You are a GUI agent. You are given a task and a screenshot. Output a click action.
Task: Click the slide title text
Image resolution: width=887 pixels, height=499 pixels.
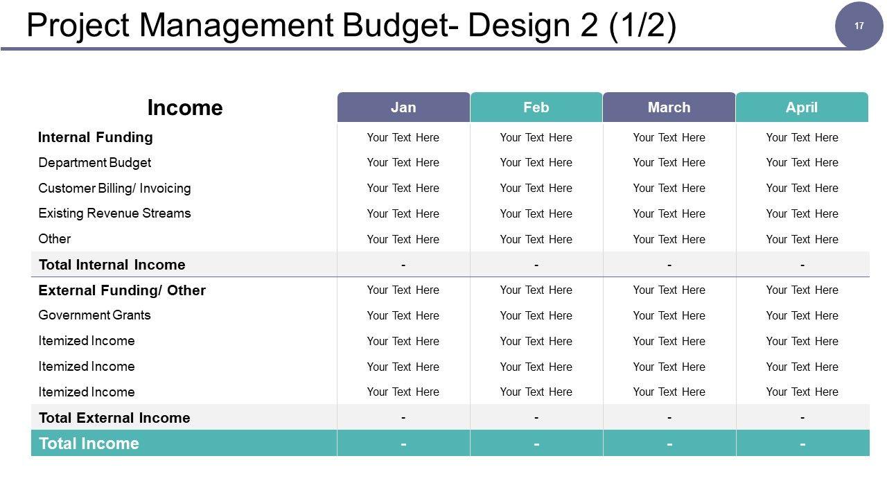pyautogui.click(x=351, y=26)
